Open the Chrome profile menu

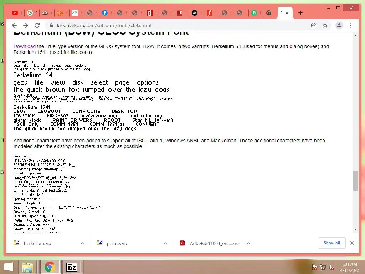click(x=339, y=25)
